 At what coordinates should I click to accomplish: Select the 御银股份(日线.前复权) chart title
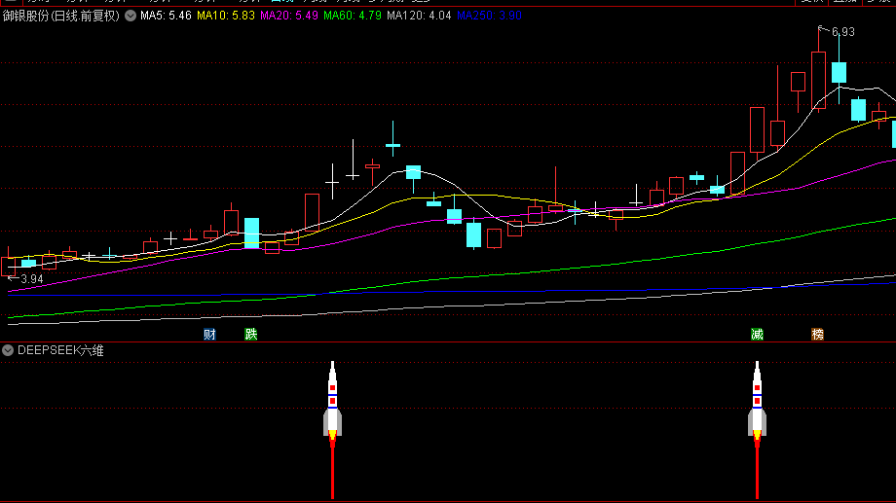[x=61, y=16]
